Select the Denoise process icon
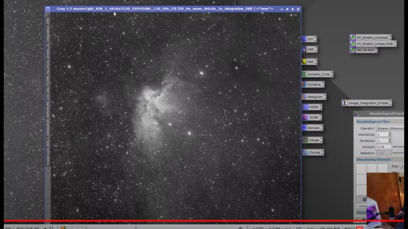 (312, 128)
